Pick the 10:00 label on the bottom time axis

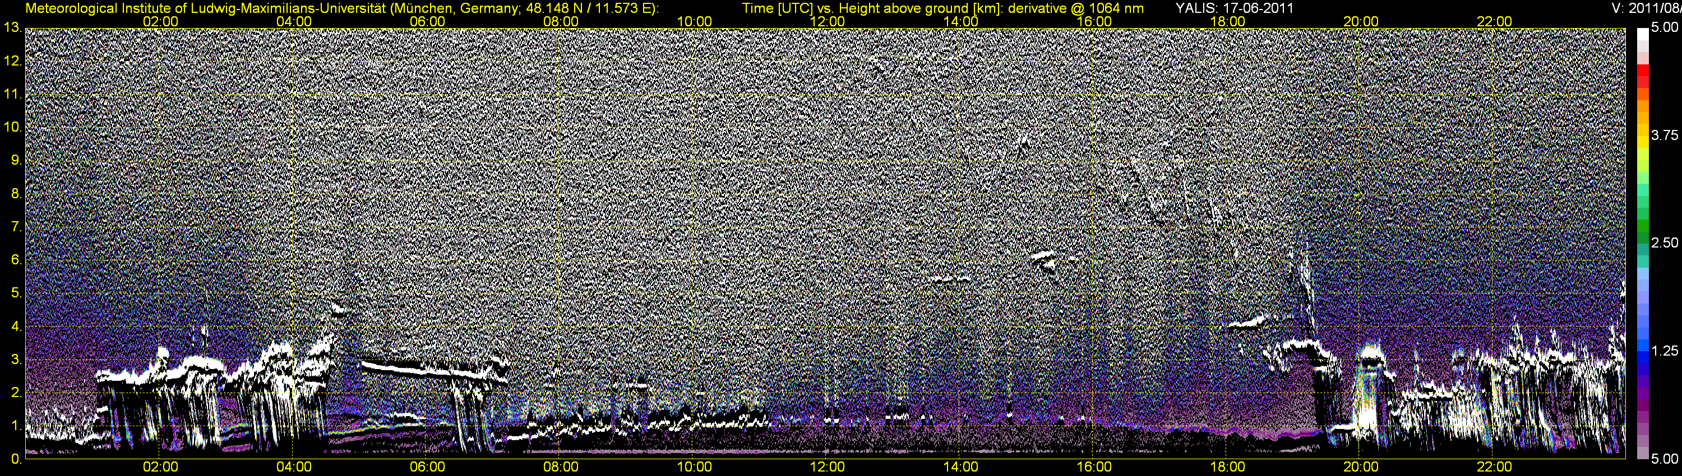coord(694,468)
